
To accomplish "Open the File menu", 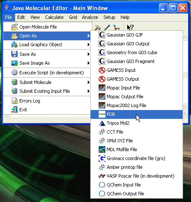I will click(8, 17).
